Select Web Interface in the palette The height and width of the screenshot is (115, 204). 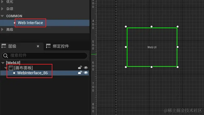[x=30, y=23]
